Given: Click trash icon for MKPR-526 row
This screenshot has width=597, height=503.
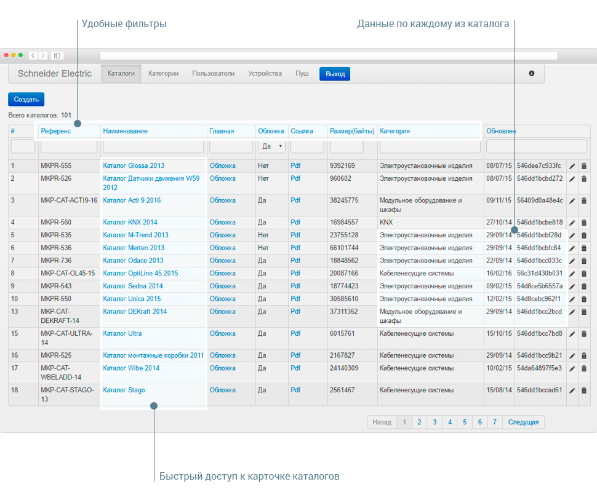Looking at the screenshot, I should (x=583, y=179).
